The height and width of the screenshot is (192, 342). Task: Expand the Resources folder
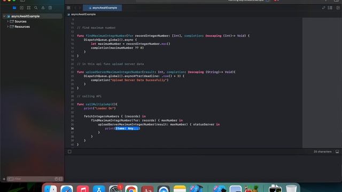pyautogui.click(x=8, y=27)
